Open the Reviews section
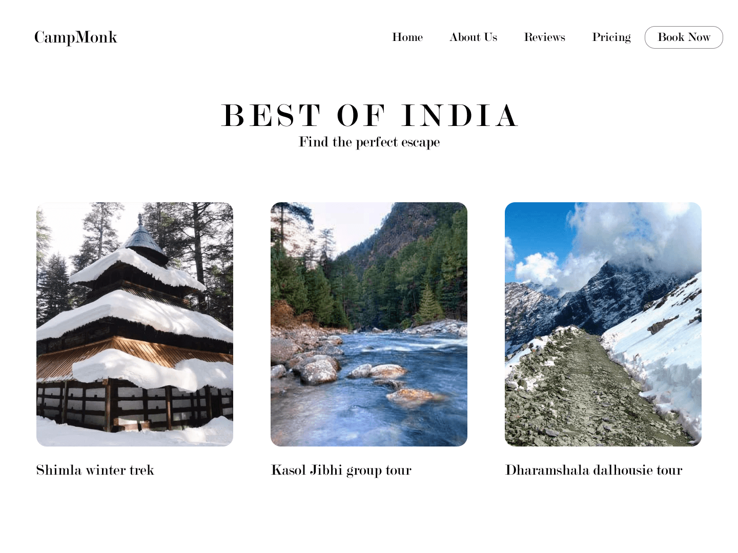The height and width of the screenshot is (553, 738). (x=544, y=37)
